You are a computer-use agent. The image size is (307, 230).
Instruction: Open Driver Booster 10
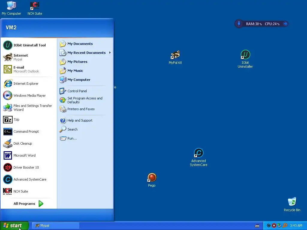pos(28,167)
